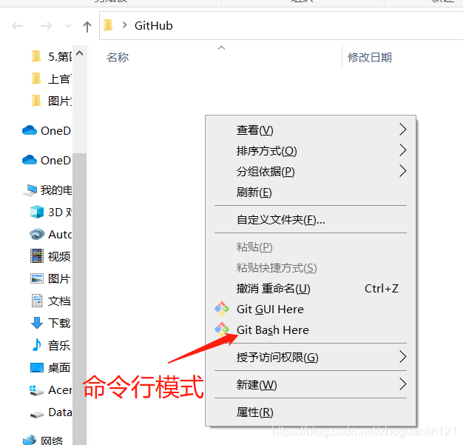Image resolution: width=463 pixels, height=445 pixels.
Task: Open the 音乐 music library
Action: tap(50, 345)
